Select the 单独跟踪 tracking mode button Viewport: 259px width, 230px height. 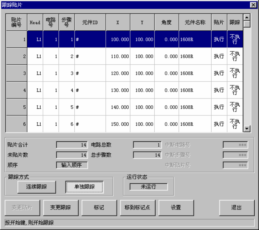pyautogui.click(x=84, y=187)
